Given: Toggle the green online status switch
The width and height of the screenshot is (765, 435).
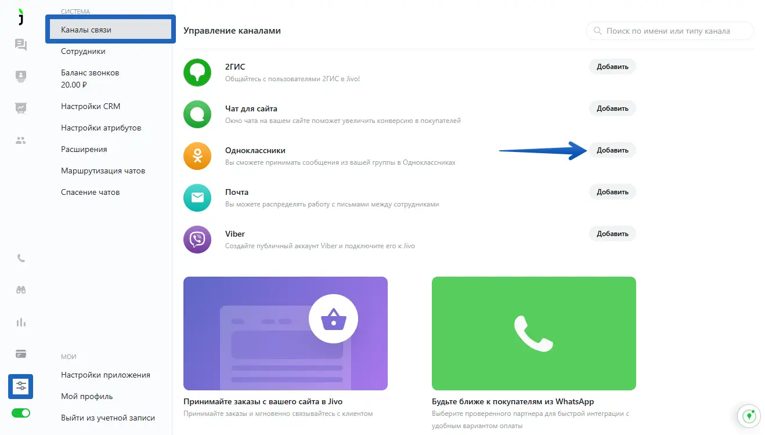Looking at the screenshot, I should 21,413.
